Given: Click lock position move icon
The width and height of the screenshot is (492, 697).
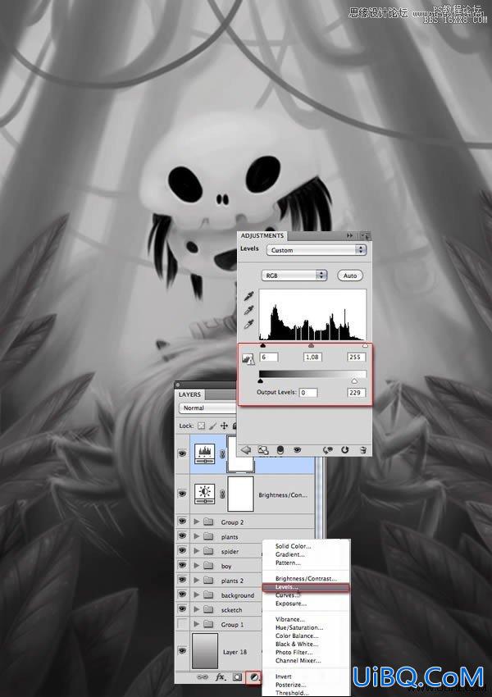Looking at the screenshot, I should click(224, 426).
